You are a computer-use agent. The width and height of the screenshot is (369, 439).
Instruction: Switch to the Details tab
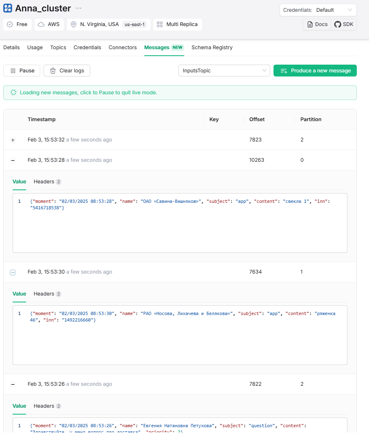[11, 47]
